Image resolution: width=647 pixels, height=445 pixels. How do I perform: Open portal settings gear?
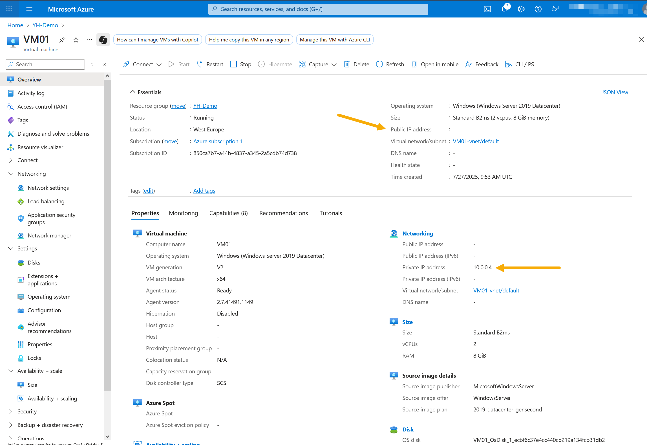[521, 9]
